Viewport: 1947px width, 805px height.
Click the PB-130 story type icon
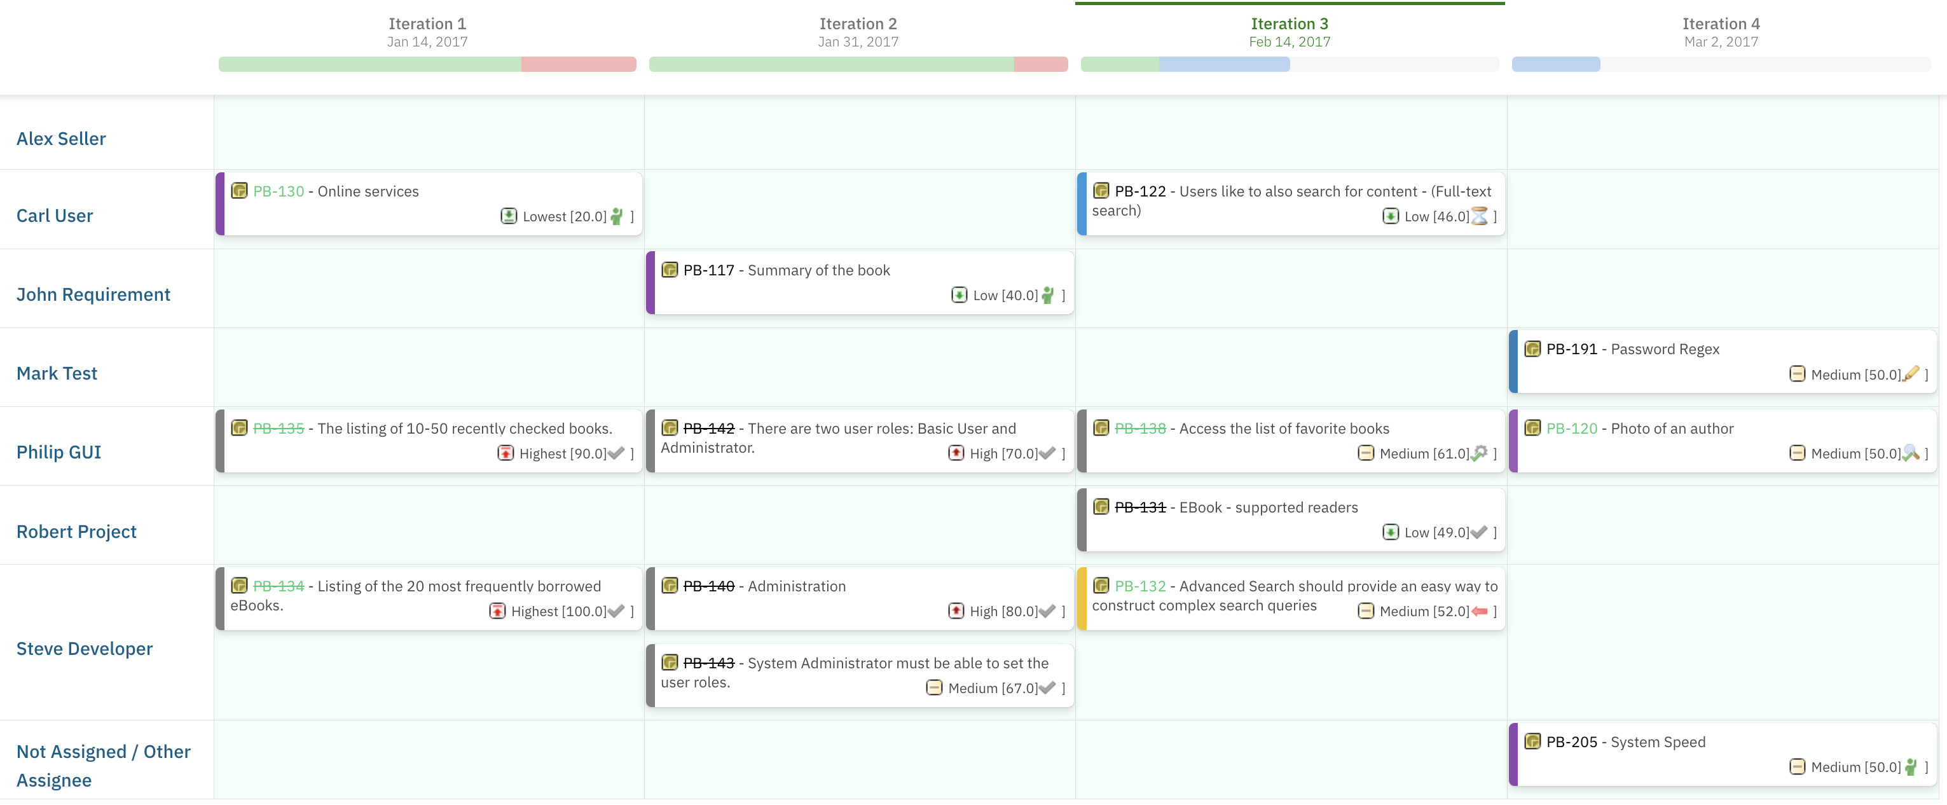[x=239, y=191]
